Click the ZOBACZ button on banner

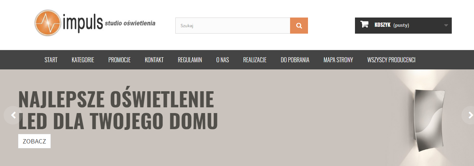[34, 141]
